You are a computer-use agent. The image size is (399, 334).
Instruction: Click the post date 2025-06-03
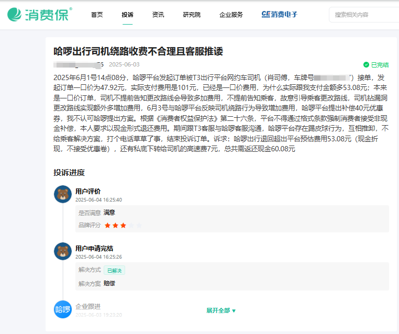point(124,64)
